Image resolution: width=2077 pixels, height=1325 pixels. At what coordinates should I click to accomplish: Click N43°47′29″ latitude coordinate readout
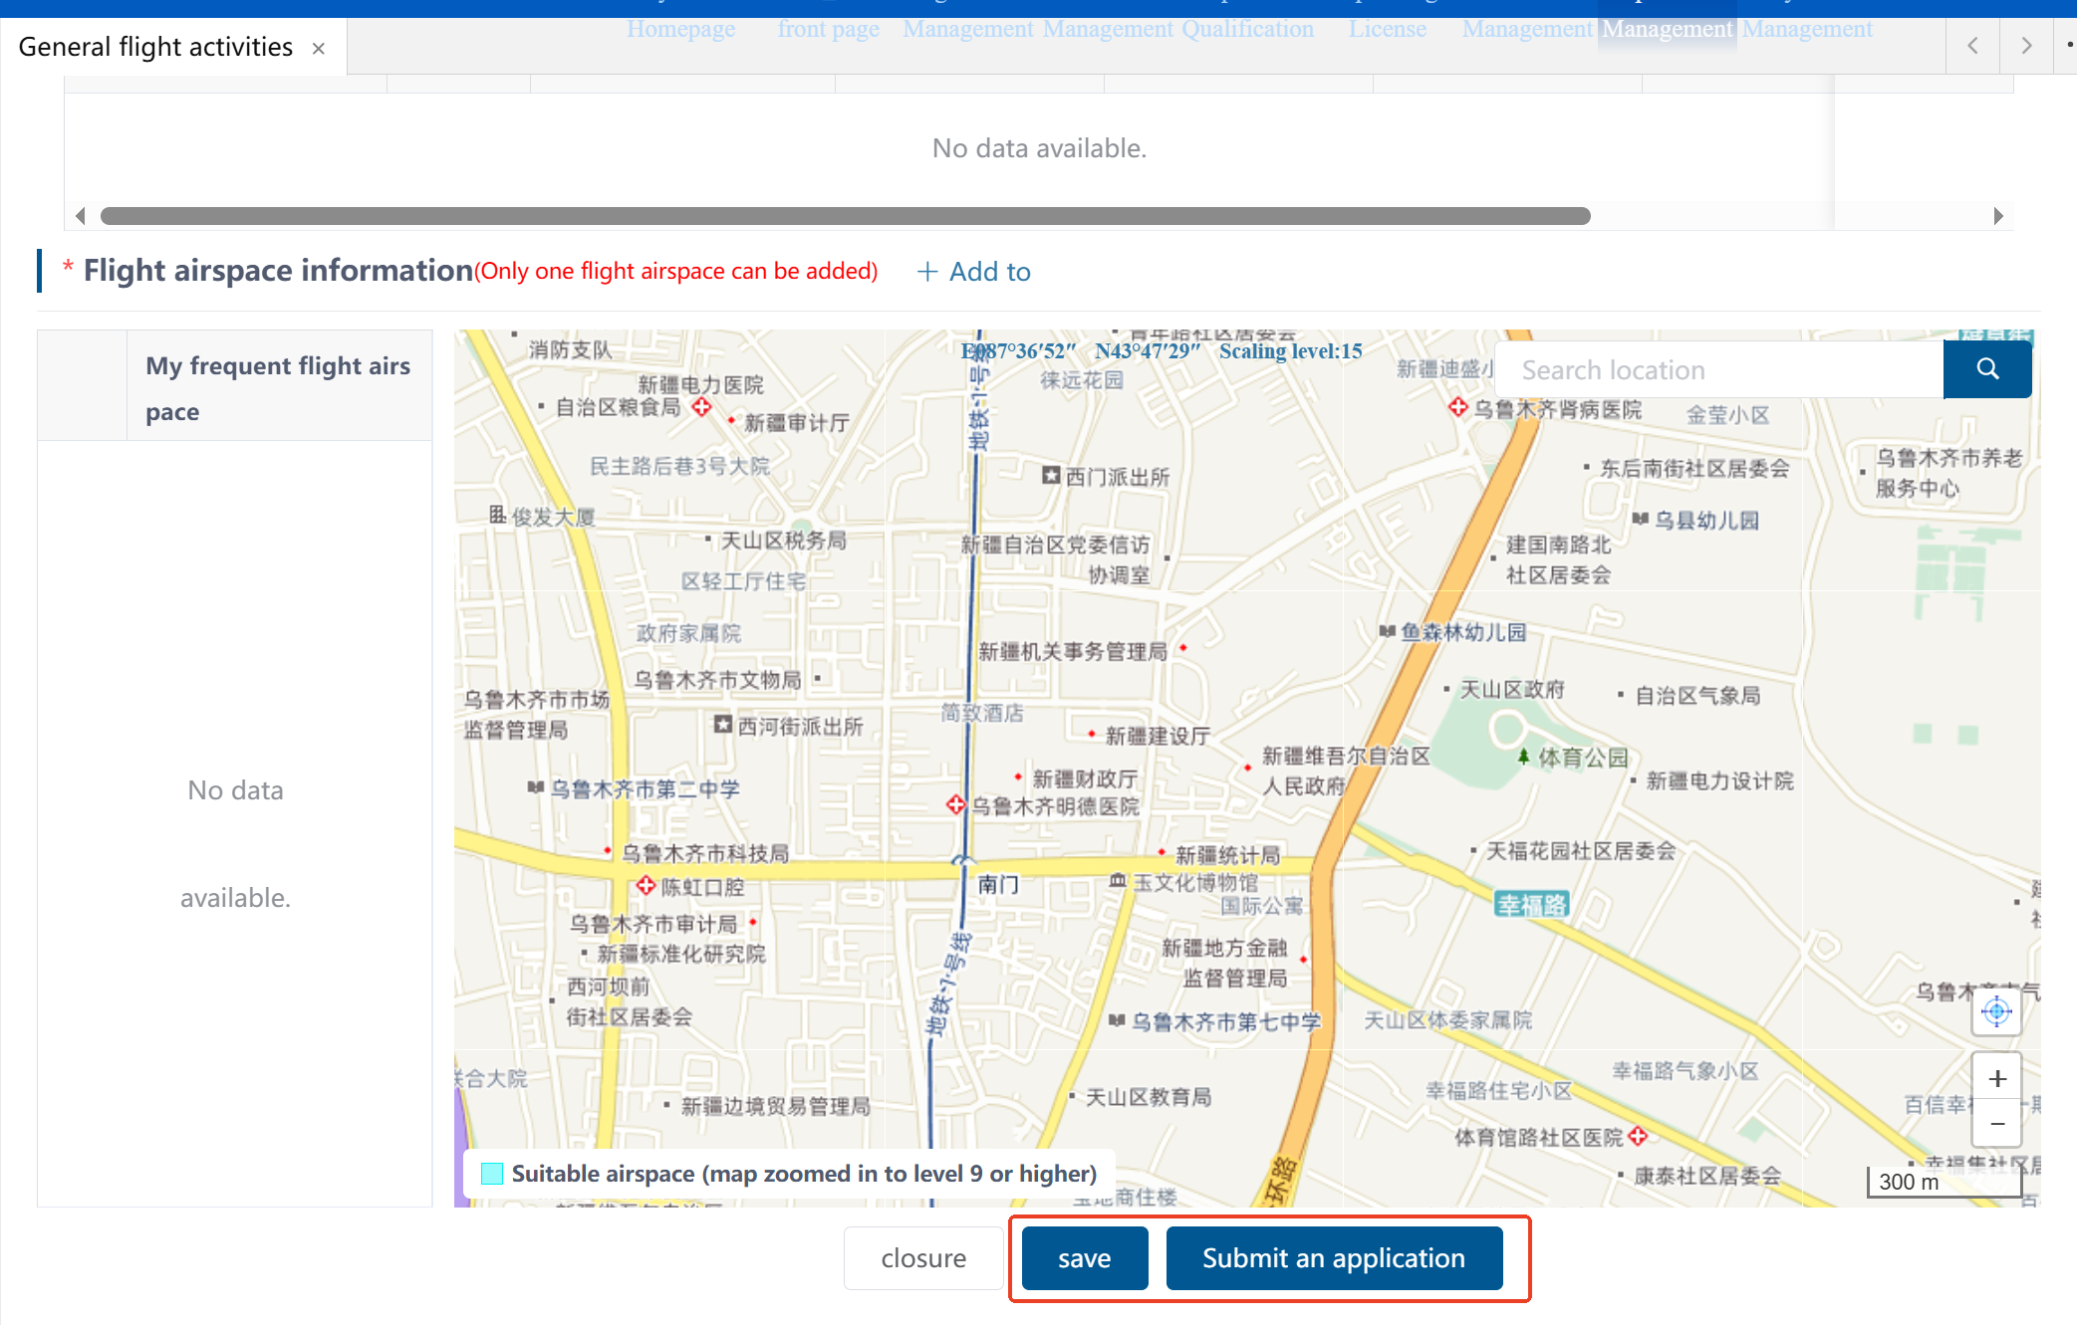point(1148,351)
